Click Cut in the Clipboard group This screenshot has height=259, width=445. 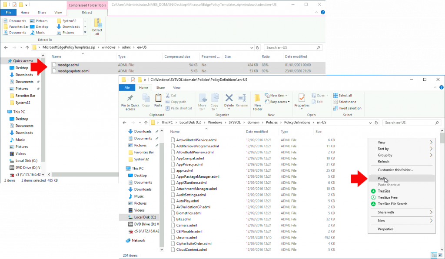click(x=171, y=95)
